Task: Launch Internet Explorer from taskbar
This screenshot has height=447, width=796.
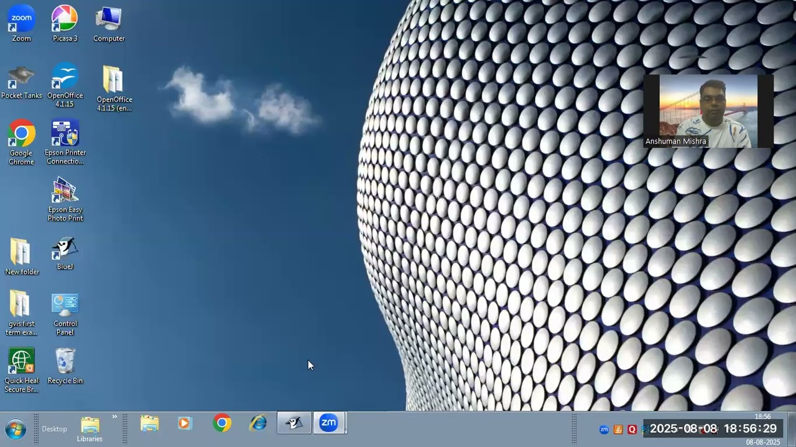Action: click(258, 423)
